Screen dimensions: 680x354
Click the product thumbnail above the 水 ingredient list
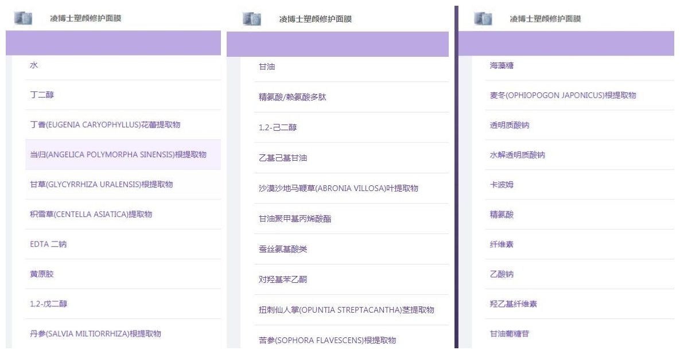(x=23, y=18)
